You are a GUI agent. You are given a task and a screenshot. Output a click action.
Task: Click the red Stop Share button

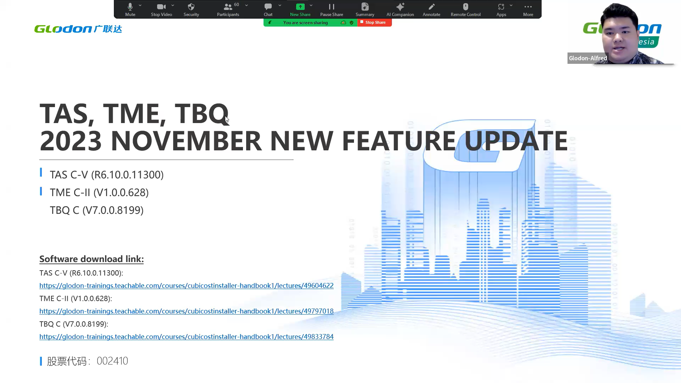click(375, 22)
